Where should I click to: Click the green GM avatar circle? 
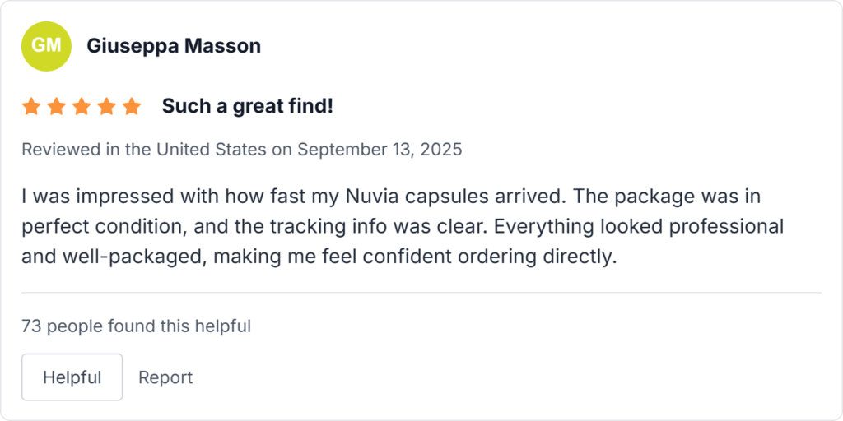tap(46, 46)
